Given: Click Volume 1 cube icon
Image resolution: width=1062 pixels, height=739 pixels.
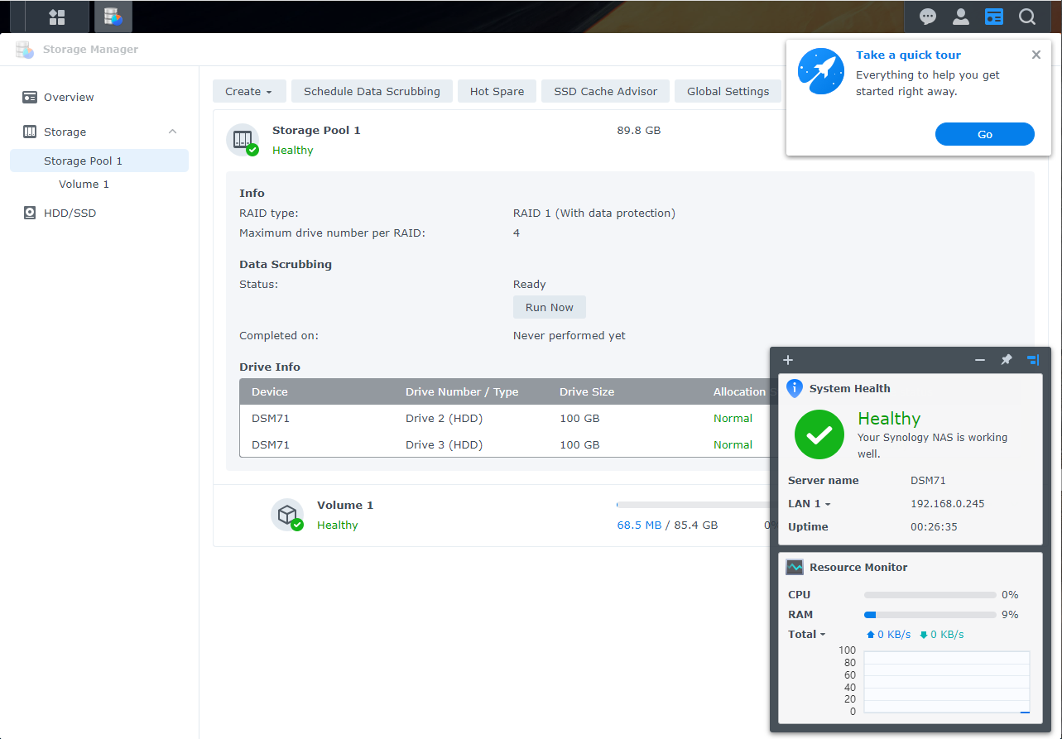Looking at the screenshot, I should click(x=287, y=515).
